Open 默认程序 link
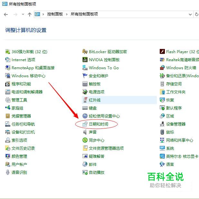Screen dimensions: 199x199 point(174,108)
